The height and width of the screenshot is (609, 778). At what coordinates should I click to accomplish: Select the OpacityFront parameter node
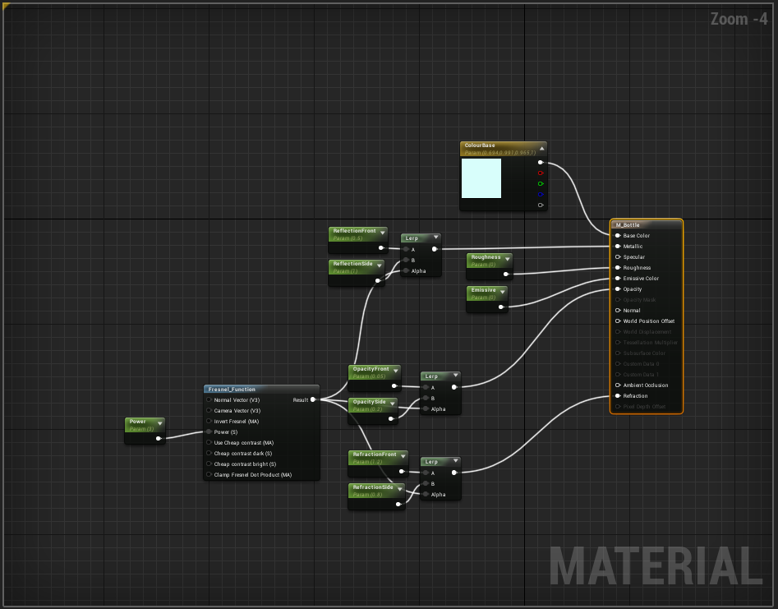click(370, 371)
